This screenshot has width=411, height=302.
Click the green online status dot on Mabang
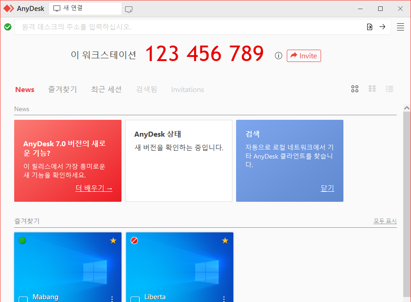click(x=22, y=241)
